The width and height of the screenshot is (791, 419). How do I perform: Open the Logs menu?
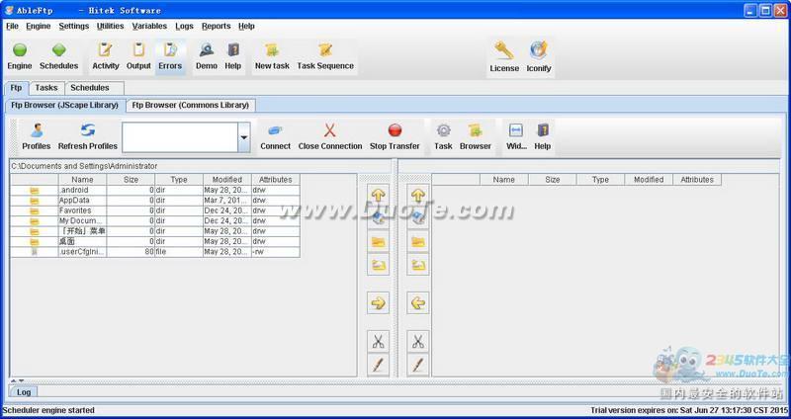tap(184, 27)
